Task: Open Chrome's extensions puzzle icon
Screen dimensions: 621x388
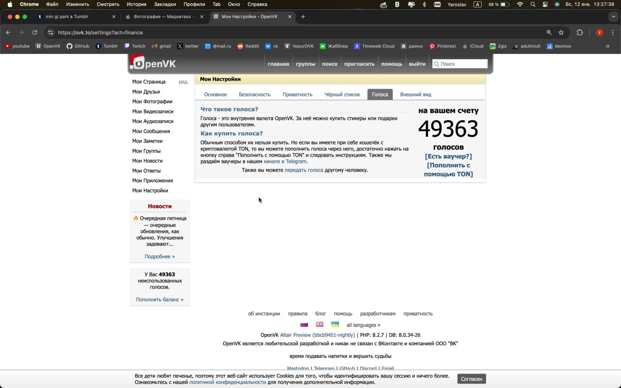Action: coord(580,32)
